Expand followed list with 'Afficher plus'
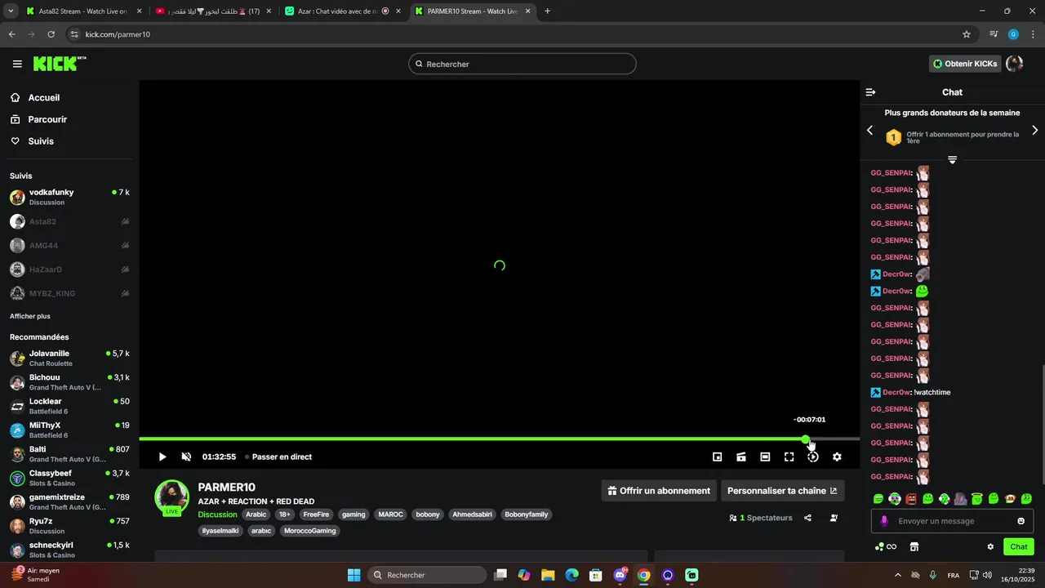This screenshot has height=588, width=1045. tap(30, 316)
